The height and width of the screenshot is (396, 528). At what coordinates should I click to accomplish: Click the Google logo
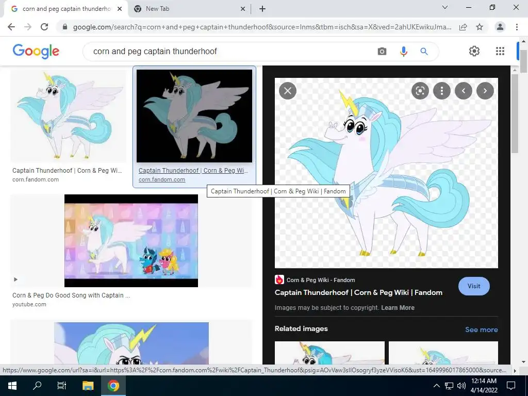pos(36,51)
